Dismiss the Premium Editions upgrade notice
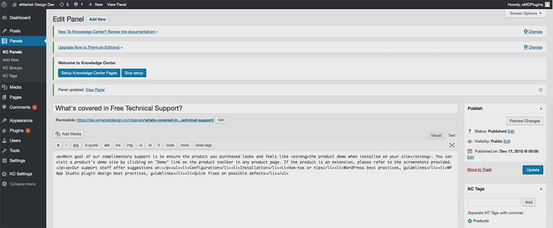553x228 pixels. (x=533, y=47)
